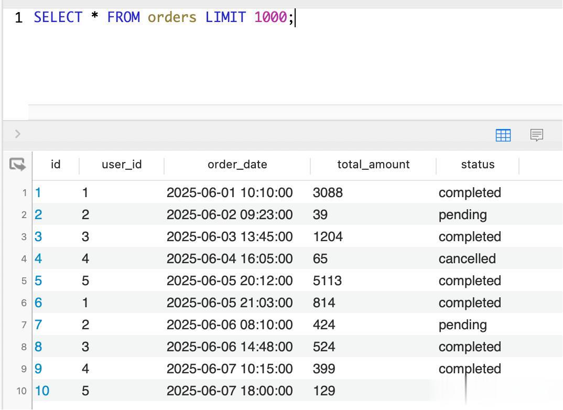Place cursor in the SQL query line

pyautogui.click(x=367, y=18)
